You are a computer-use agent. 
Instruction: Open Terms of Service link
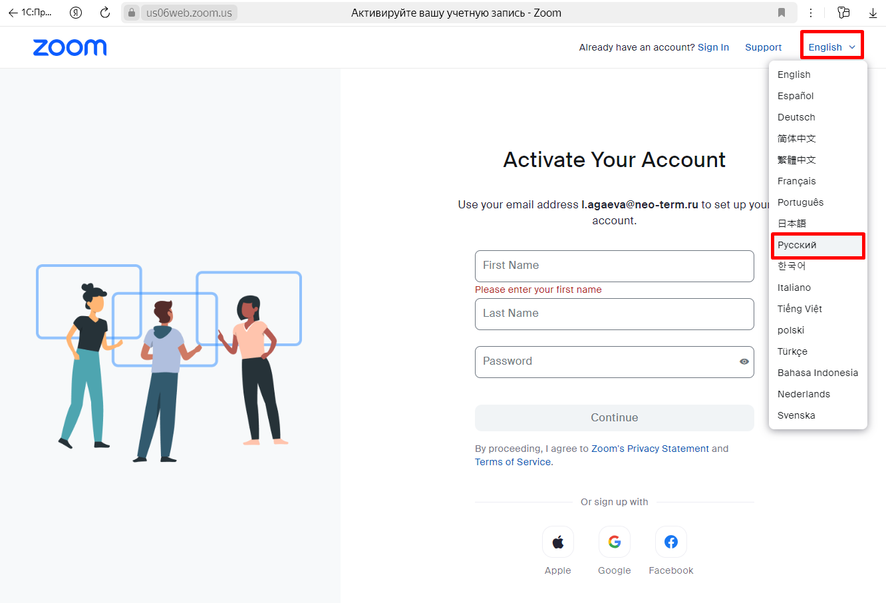click(x=513, y=462)
